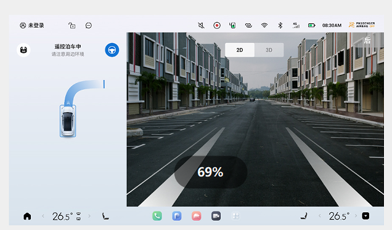Open the right seat settings icon
The height and width of the screenshot is (230, 392).
pyautogui.click(x=304, y=216)
